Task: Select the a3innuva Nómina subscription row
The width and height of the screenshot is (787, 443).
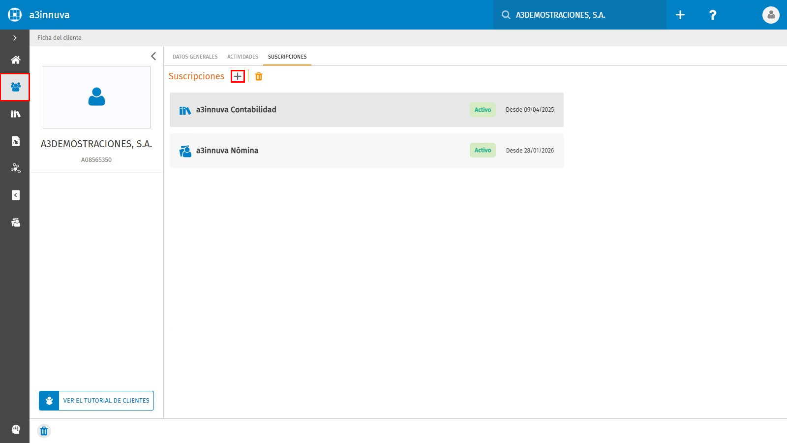Action: pos(366,151)
